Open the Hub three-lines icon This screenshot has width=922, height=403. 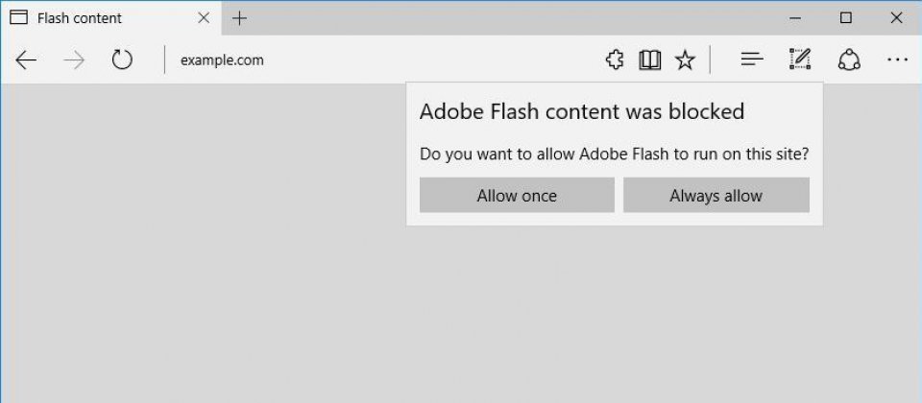tap(752, 59)
